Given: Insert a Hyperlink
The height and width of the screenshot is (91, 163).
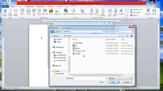Looking at the screenshot, I should pos(66,12).
